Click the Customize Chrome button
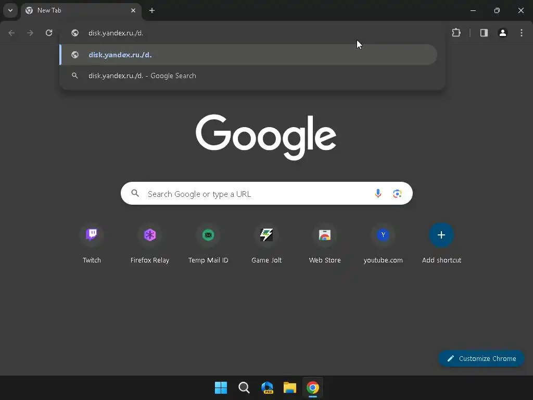Screen dimensions: 533x400 [x=481, y=358]
